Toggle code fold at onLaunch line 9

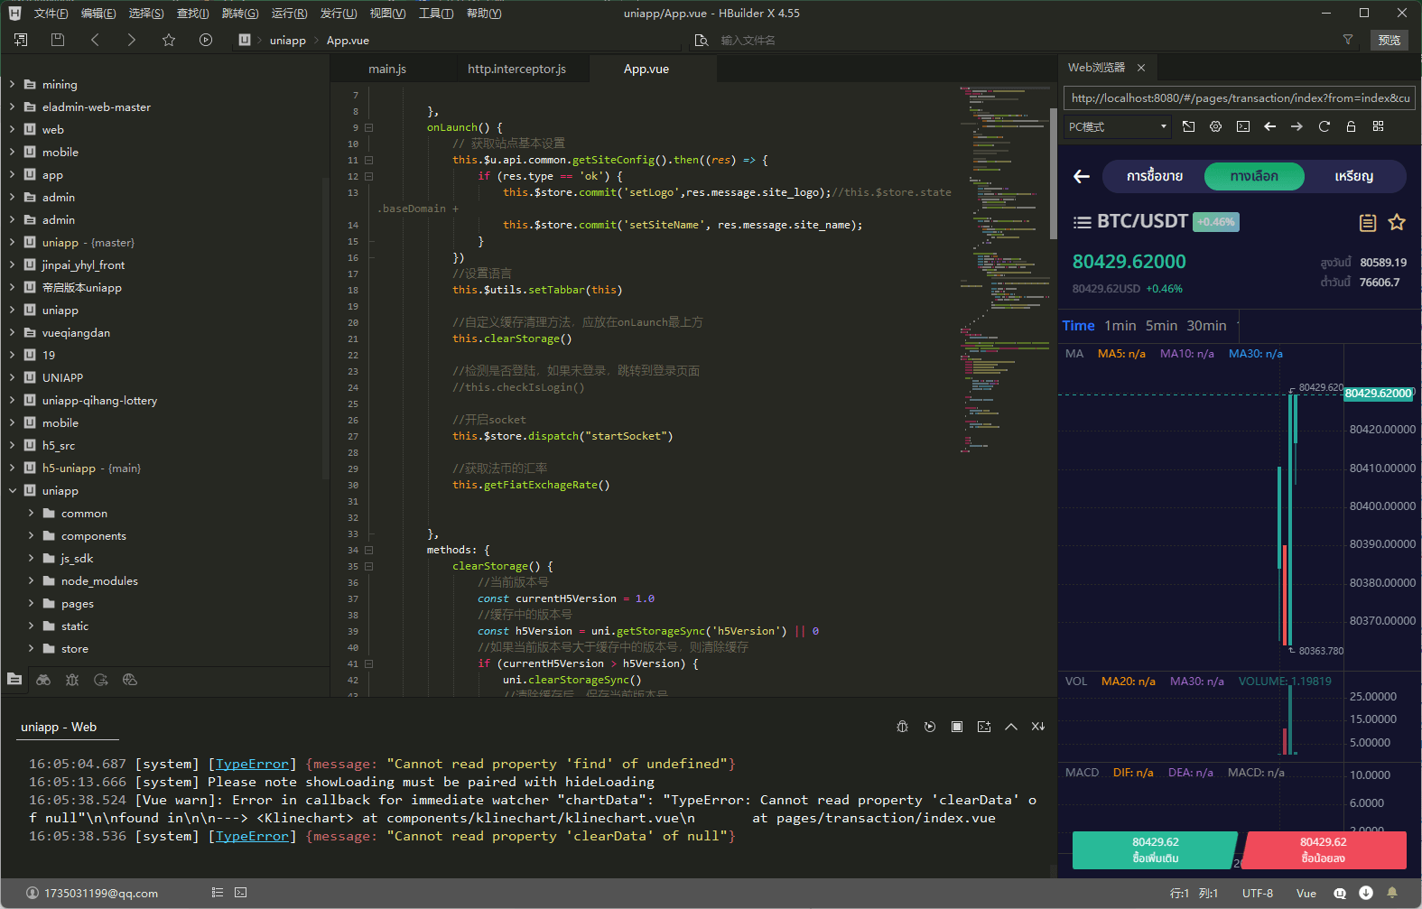click(368, 127)
